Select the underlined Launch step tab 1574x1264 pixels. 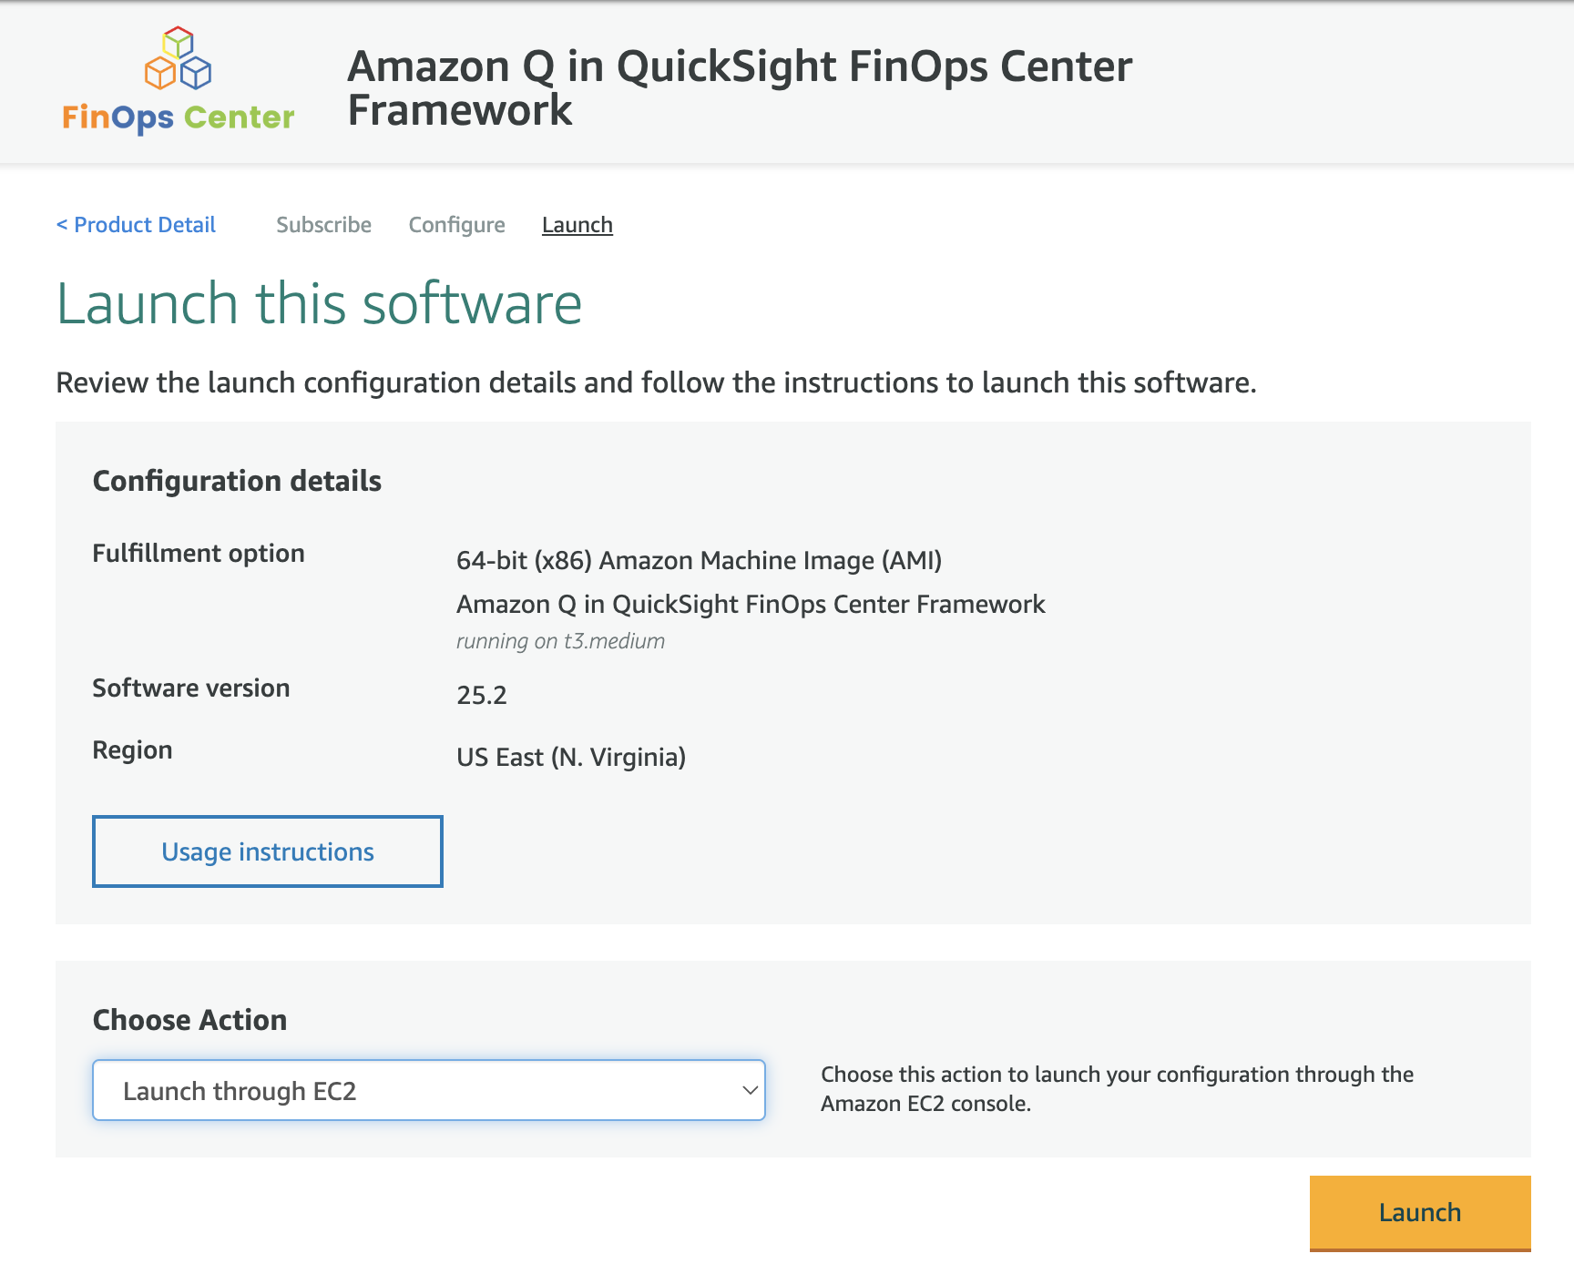click(x=577, y=225)
